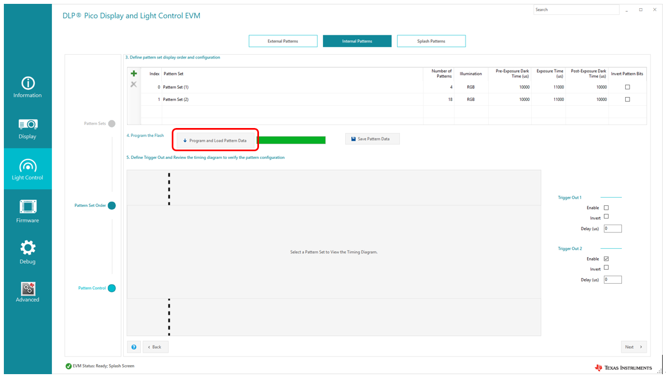Open help with the question mark button

pyautogui.click(x=134, y=347)
